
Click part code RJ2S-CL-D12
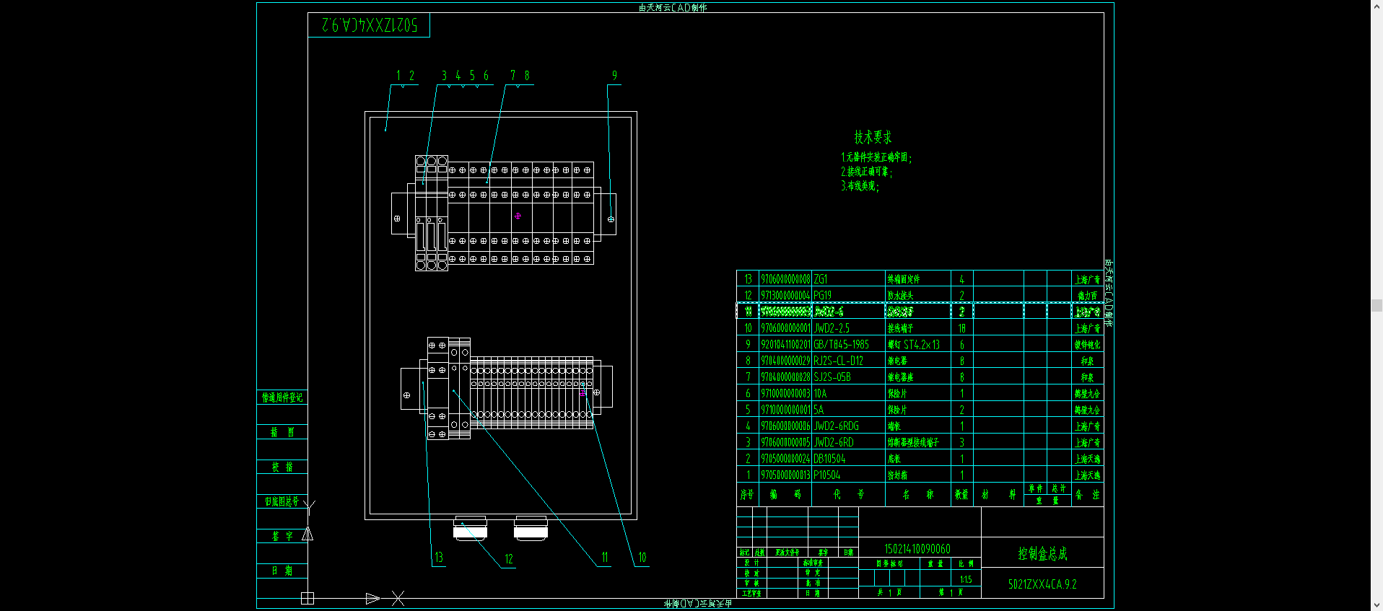(x=838, y=361)
